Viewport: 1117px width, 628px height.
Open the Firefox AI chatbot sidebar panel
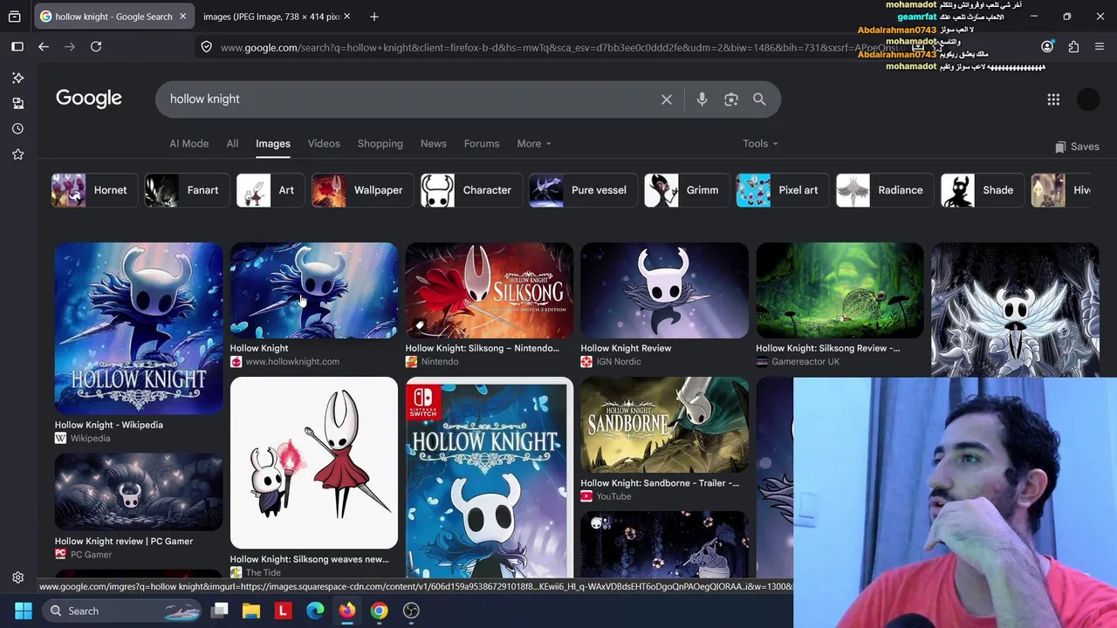tap(17, 78)
